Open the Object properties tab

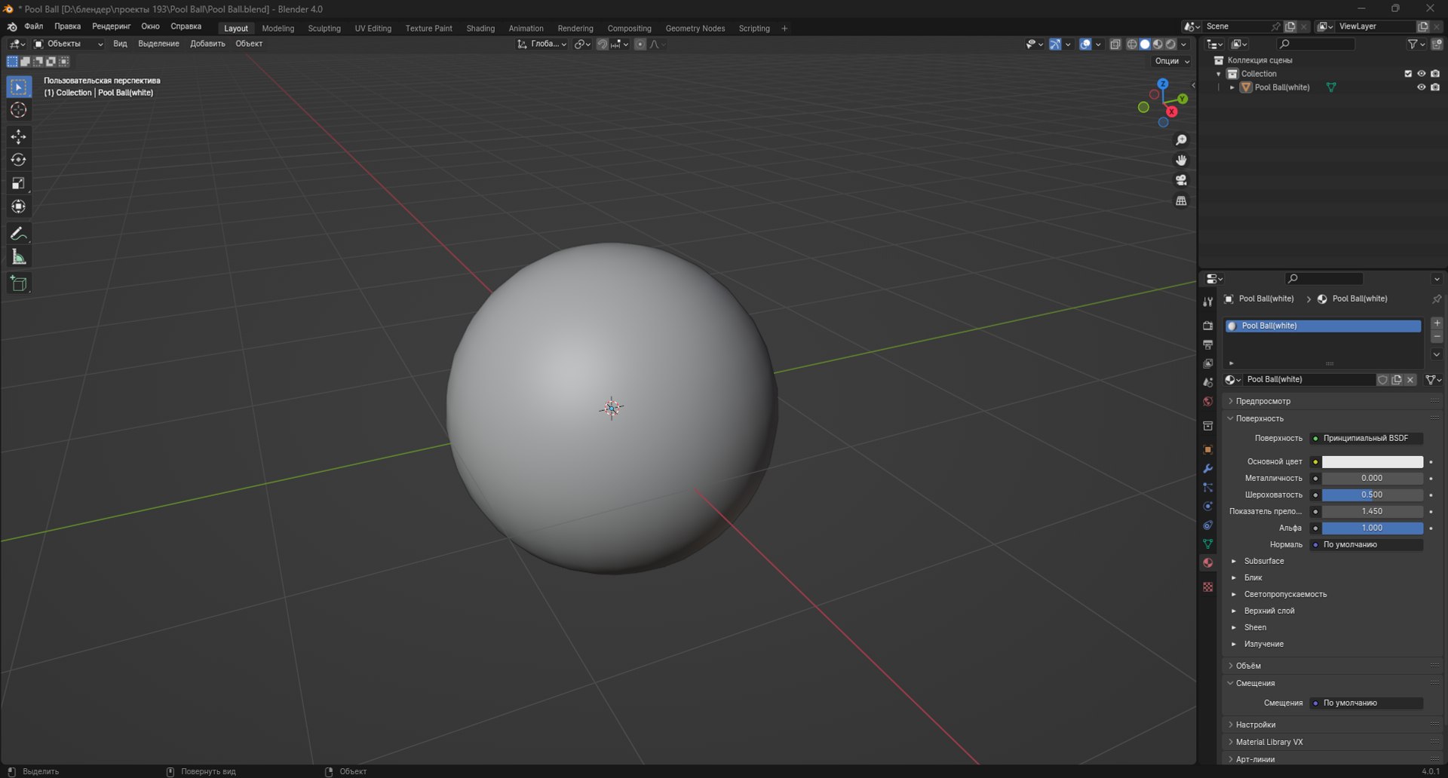(x=1207, y=449)
